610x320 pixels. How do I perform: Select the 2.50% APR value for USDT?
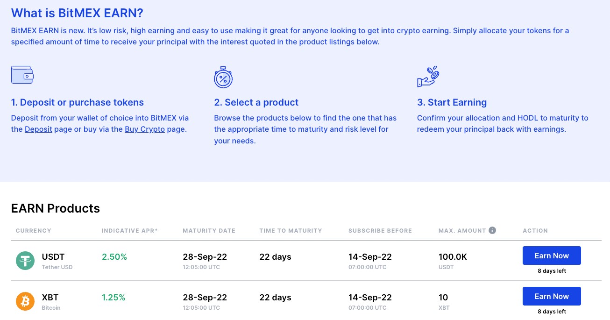point(114,256)
